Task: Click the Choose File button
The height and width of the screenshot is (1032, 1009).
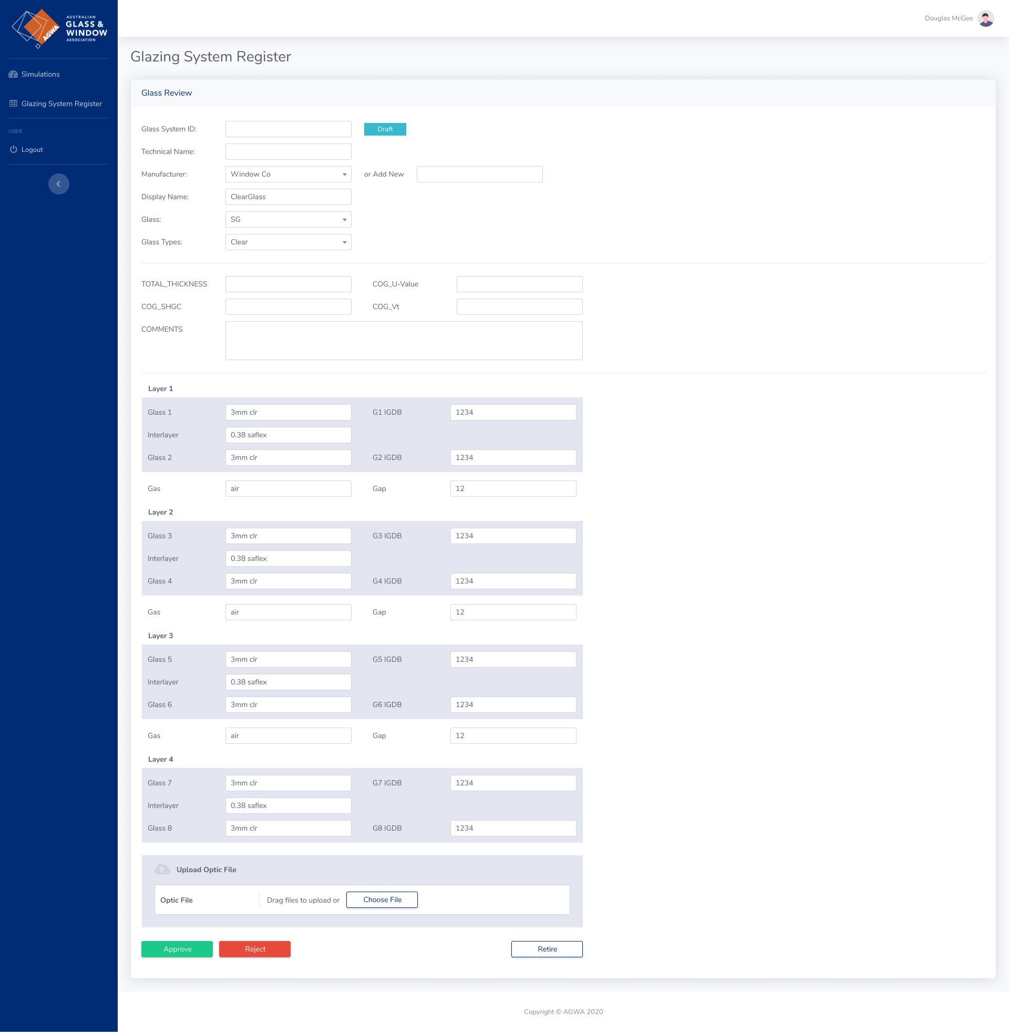Action: [382, 900]
